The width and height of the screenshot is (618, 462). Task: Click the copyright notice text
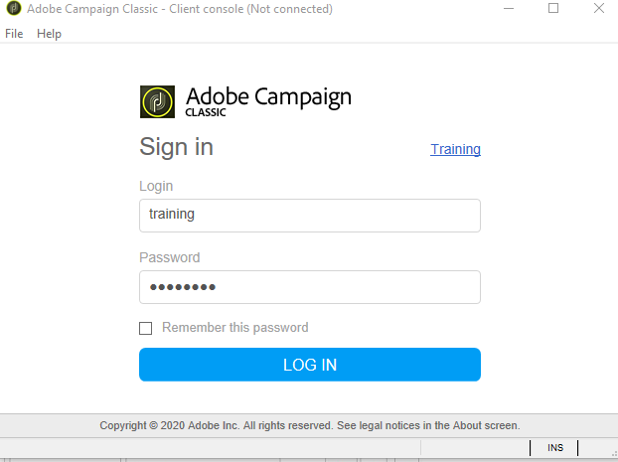tap(309, 425)
